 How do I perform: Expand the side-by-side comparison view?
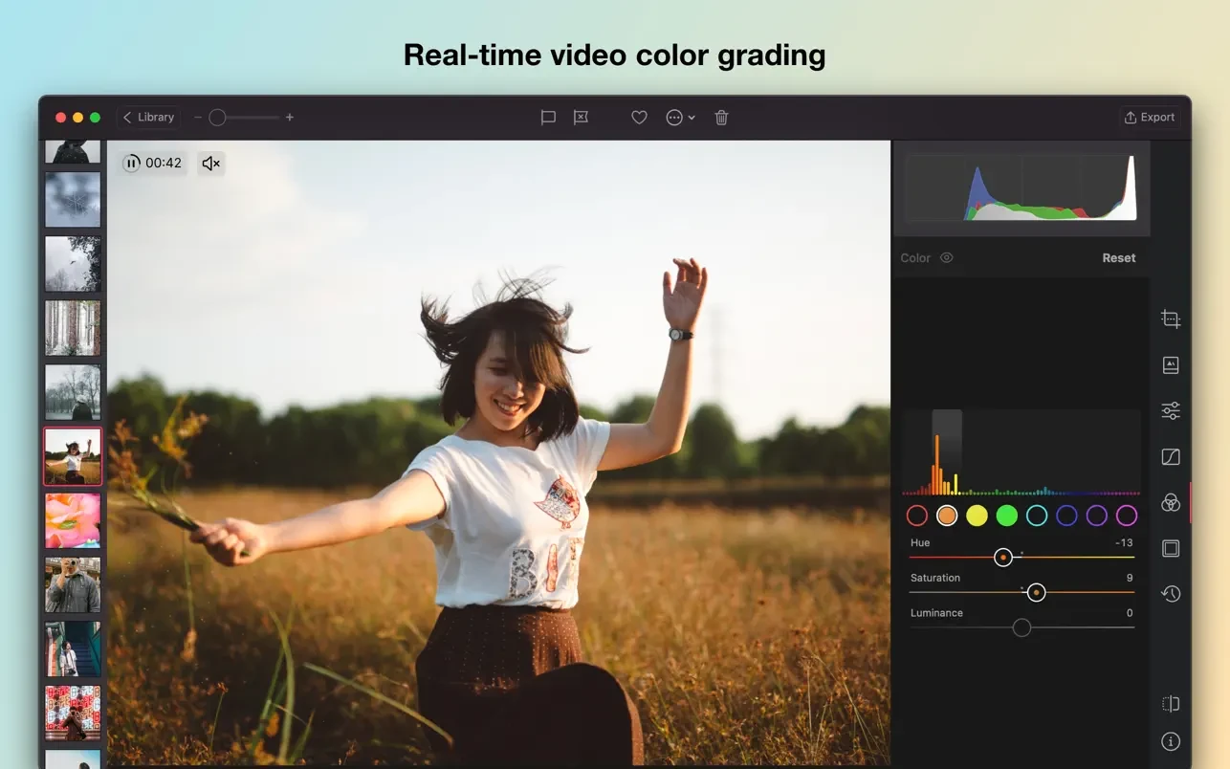click(x=1170, y=703)
